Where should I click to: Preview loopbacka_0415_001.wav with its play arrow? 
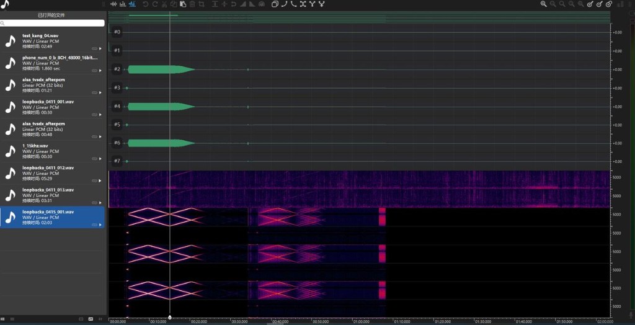100,225
